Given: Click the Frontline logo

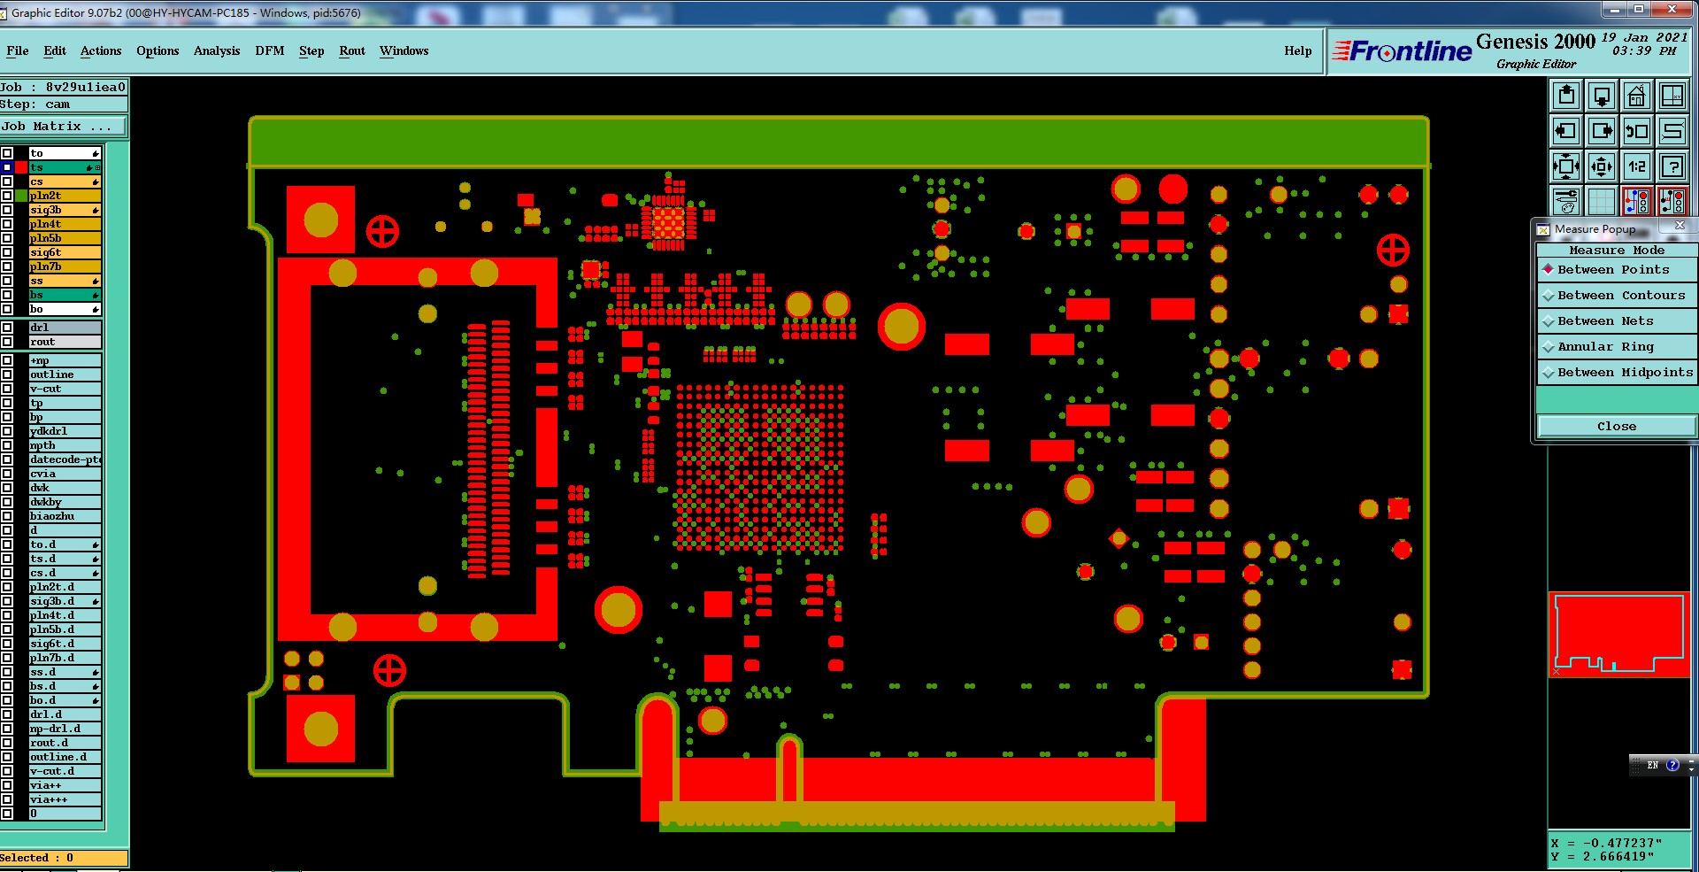Looking at the screenshot, I should (x=1403, y=51).
